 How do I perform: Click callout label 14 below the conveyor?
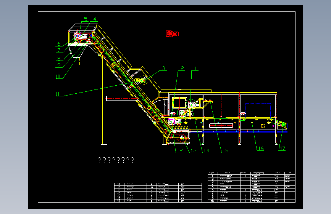point(206,151)
